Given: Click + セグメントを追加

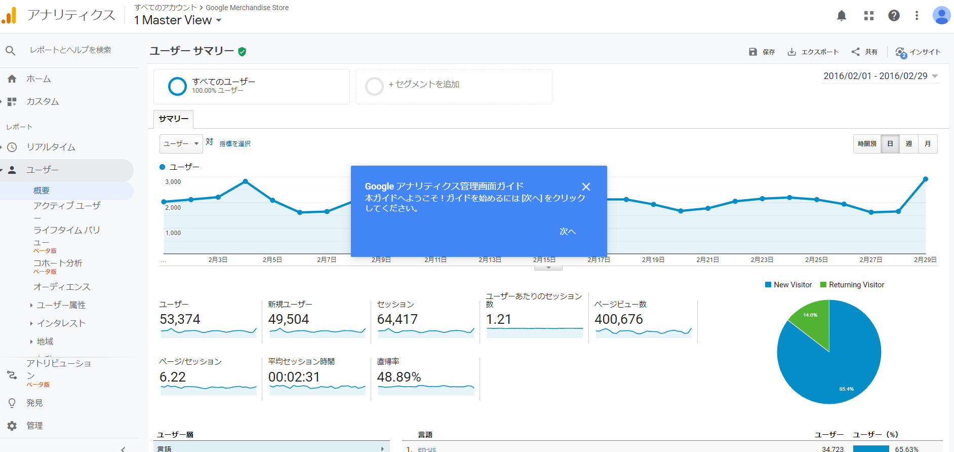Looking at the screenshot, I should 424,84.
